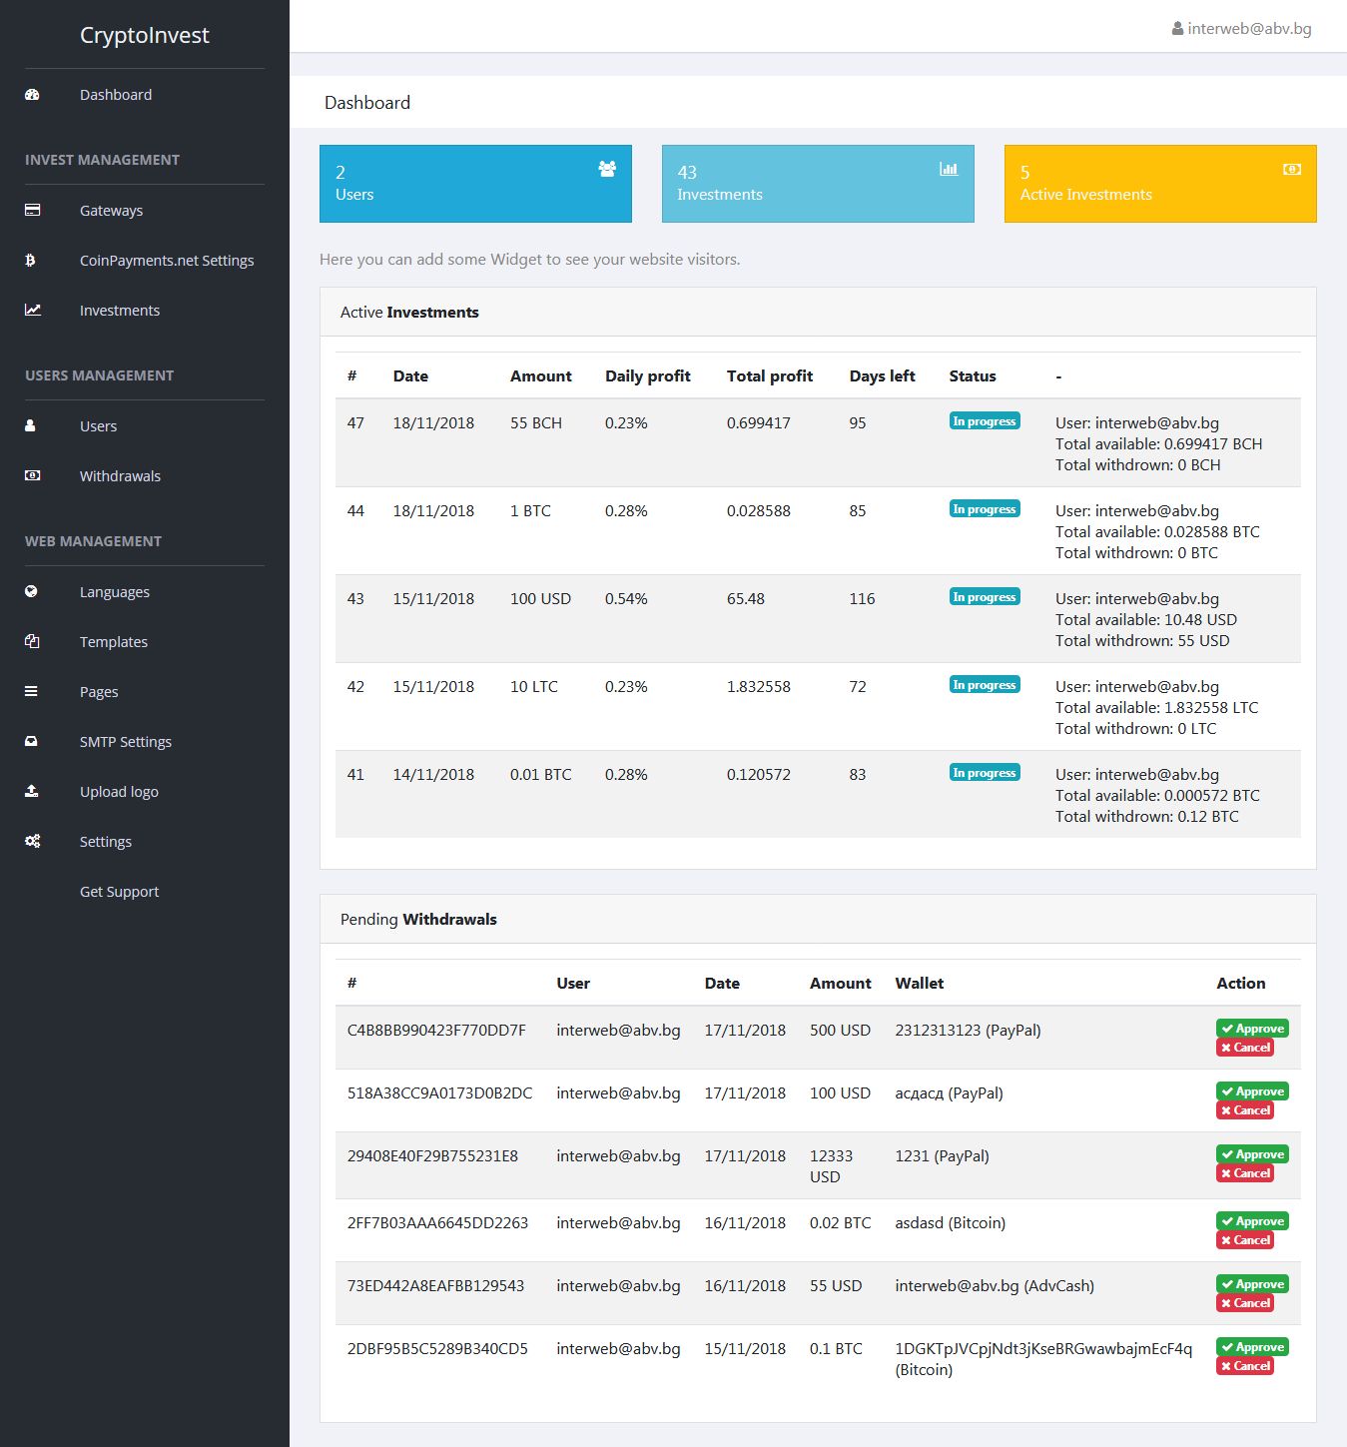Click the Bitcoin icon beside CoinPayments.net Settings
The height and width of the screenshot is (1447, 1347).
pos(30,260)
